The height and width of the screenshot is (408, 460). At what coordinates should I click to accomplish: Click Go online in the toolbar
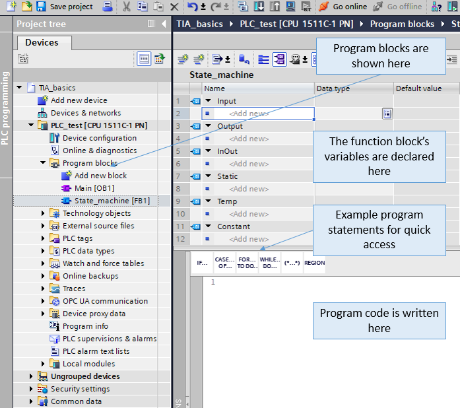(x=343, y=7)
